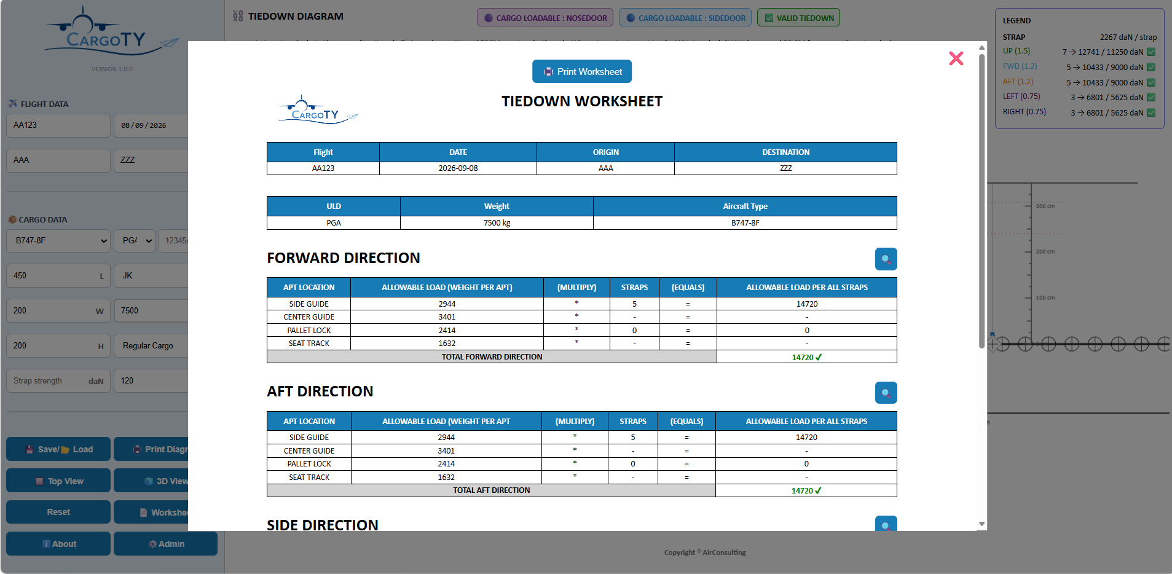Click the worksheet scrollbar up arrow
1172x574 pixels.
click(981, 47)
